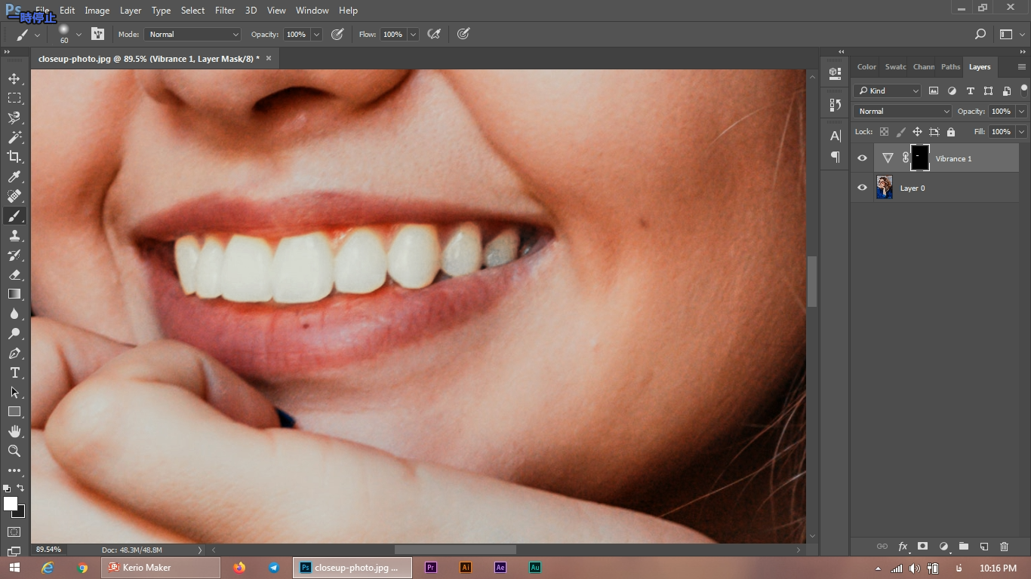Switch to the Color tab

pyautogui.click(x=866, y=66)
